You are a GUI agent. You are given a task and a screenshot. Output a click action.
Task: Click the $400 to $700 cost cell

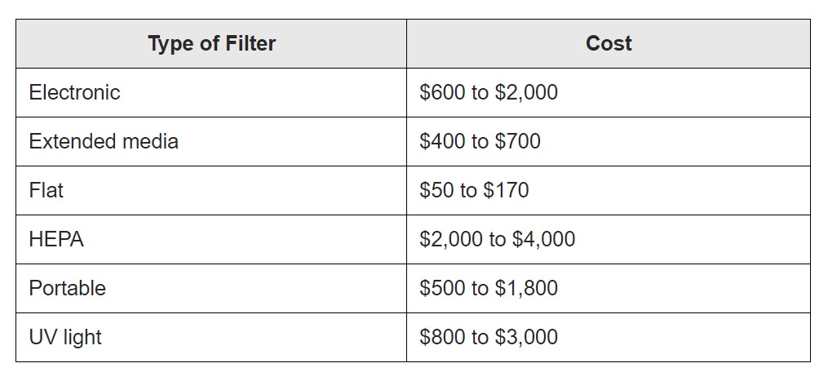coord(609,142)
